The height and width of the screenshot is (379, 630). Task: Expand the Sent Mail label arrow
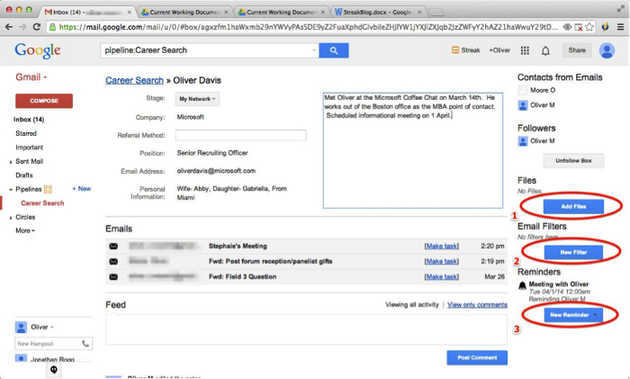(x=11, y=162)
